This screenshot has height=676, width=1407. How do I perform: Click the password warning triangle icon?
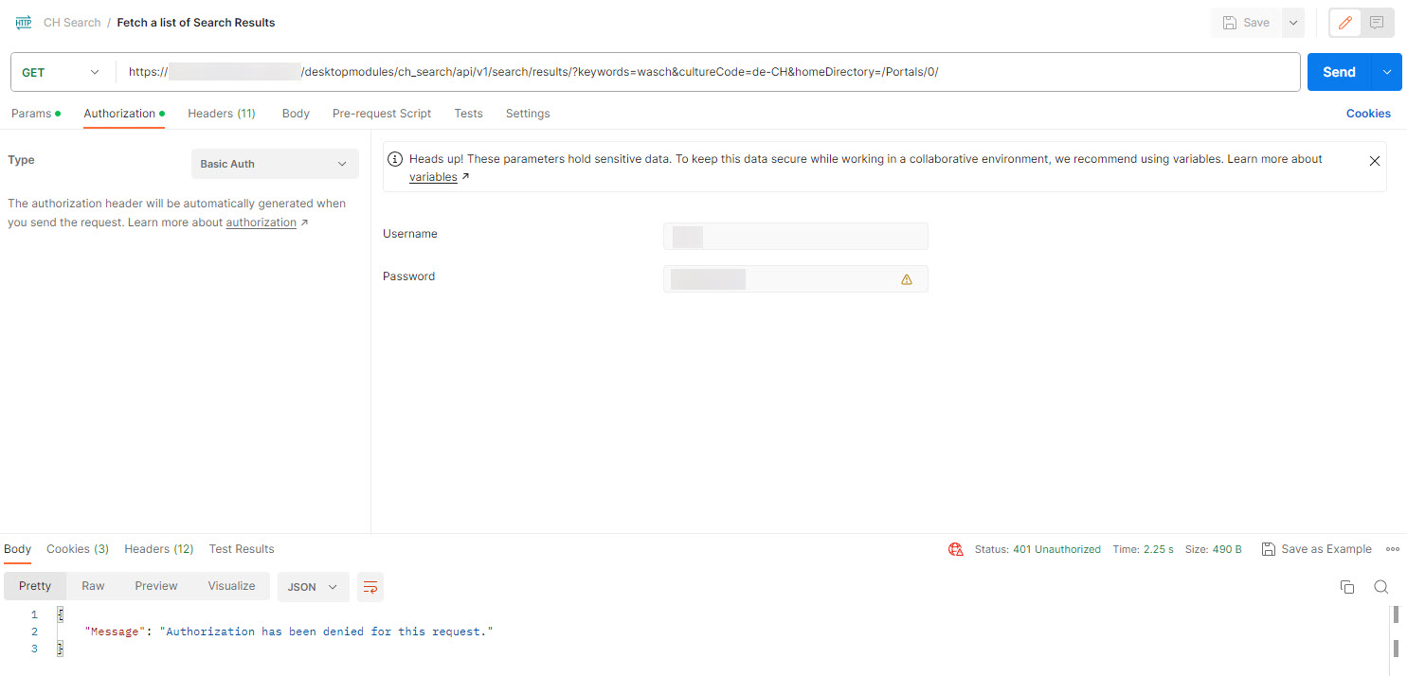click(x=907, y=279)
